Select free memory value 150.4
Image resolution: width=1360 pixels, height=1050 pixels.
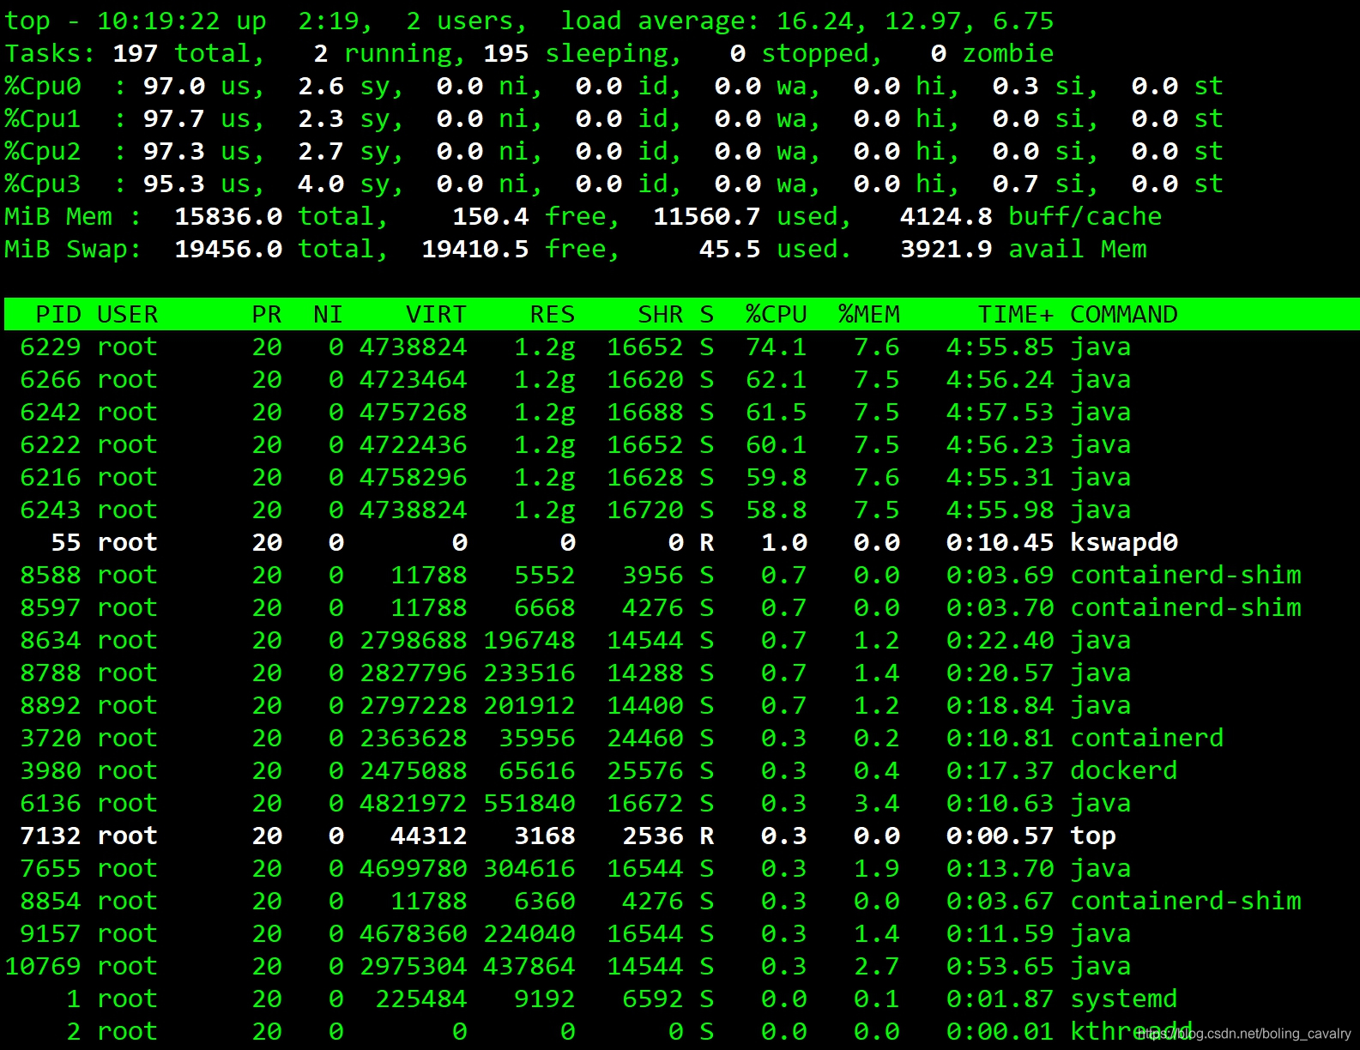click(x=491, y=216)
